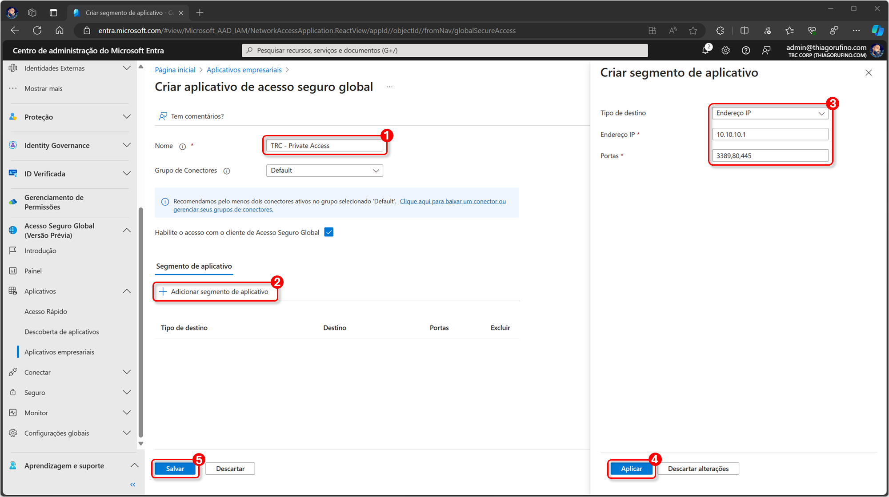889x497 pixels.
Task: Select Segmento de aplicativo tab
Action: coord(194,266)
